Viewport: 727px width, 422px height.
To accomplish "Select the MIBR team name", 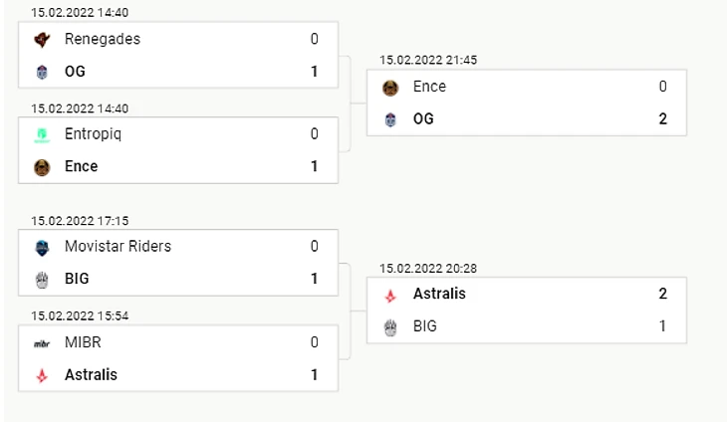I will tap(83, 343).
